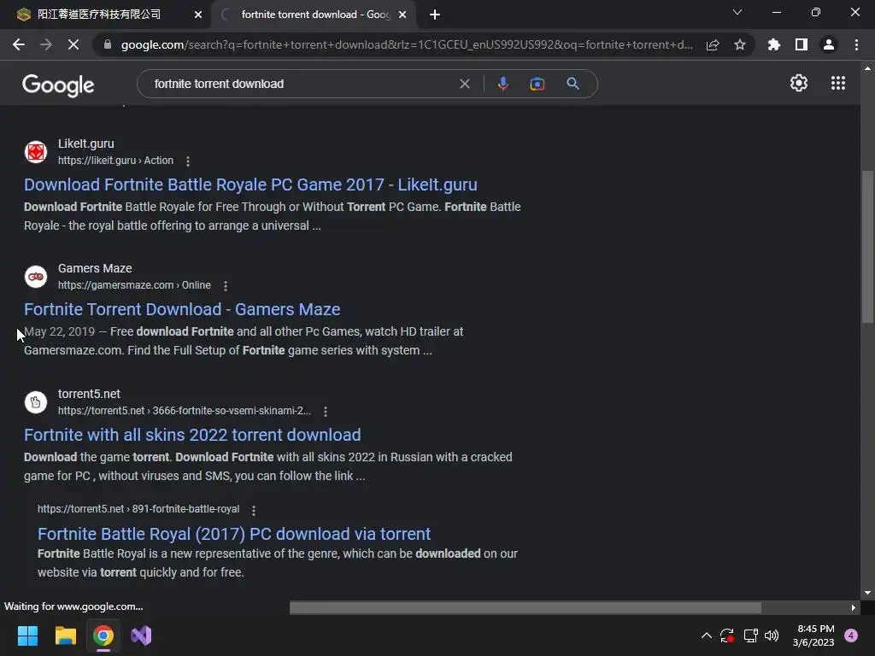Close the 阳江蓉道医疗科技有限公司 tab
875x656 pixels.
[x=198, y=15]
